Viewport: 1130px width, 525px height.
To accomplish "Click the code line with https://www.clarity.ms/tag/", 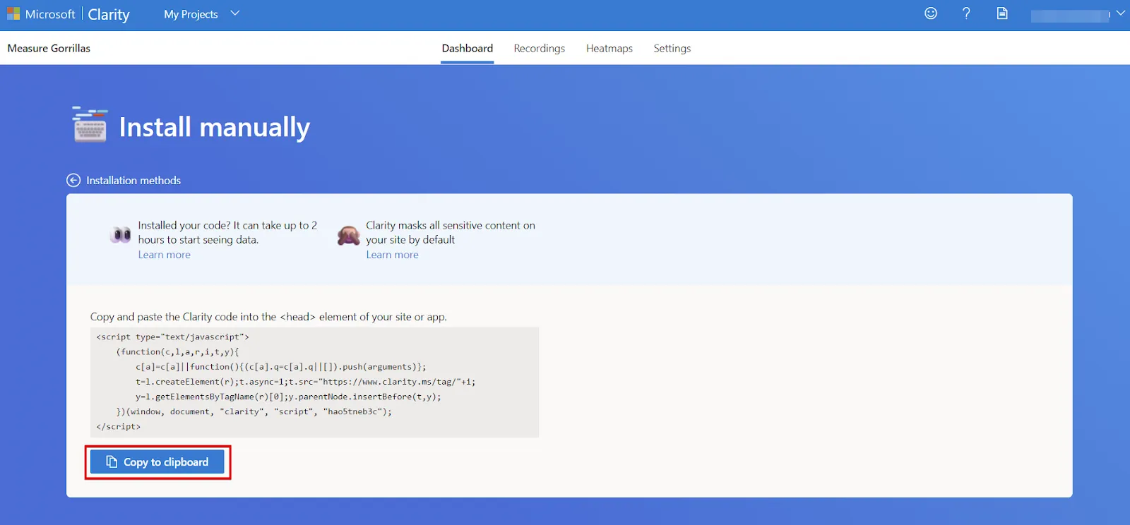I will tap(305, 382).
